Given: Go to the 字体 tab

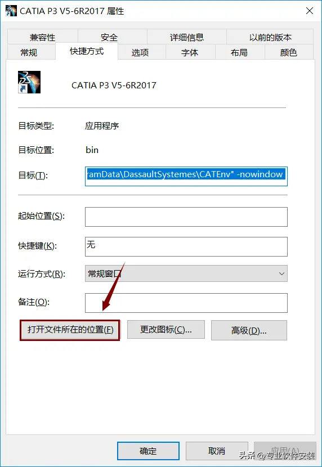Looking at the screenshot, I should point(190,52).
